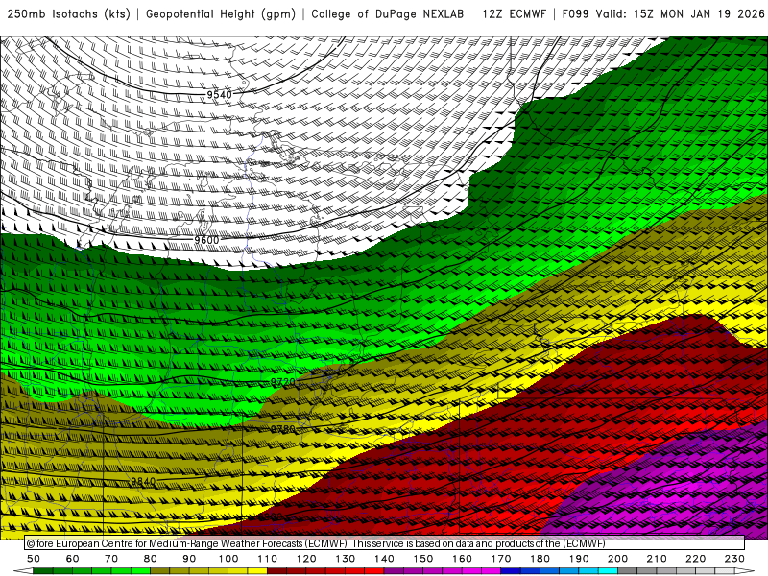Click the 120 knot legend label
The width and height of the screenshot is (768, 576).
pos(306,559)
